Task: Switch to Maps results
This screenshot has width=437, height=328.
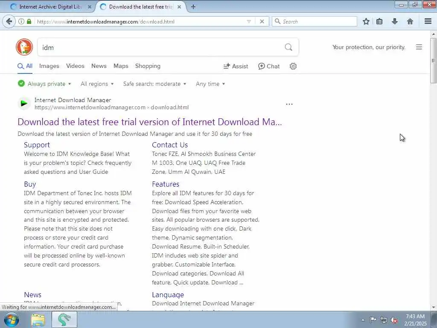Action: [x=121, y=66]
